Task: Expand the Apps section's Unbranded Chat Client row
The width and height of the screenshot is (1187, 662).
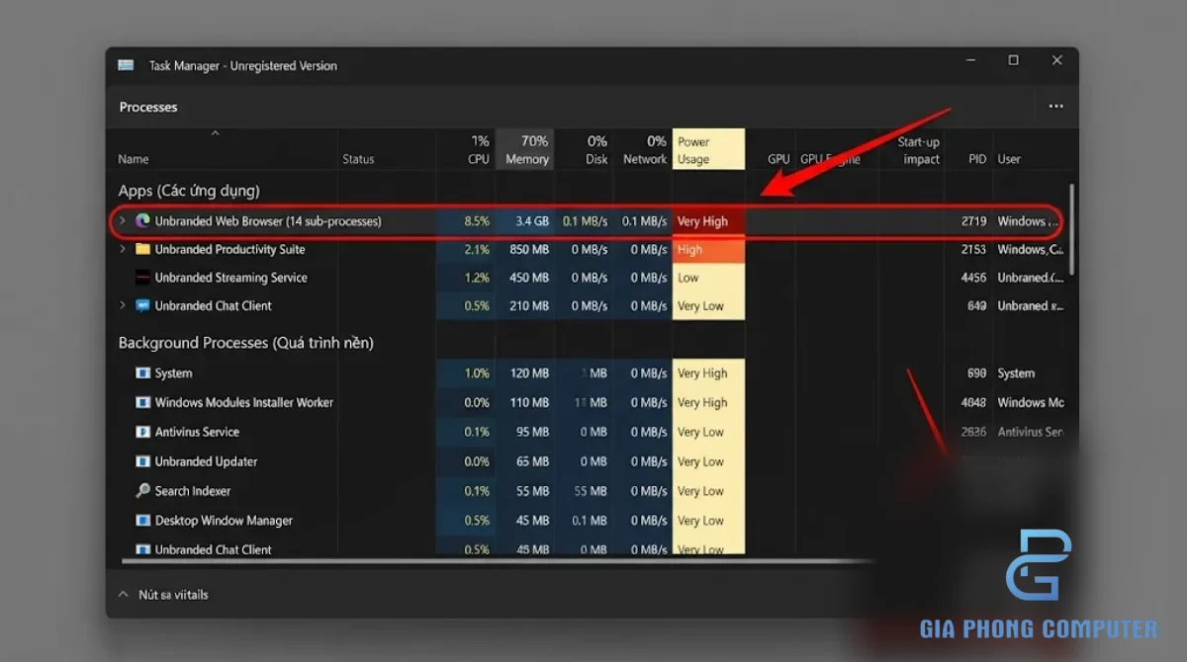Action: (x=123, y=305)
